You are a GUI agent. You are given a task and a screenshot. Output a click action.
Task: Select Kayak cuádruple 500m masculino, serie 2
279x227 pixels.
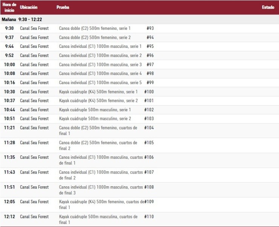(95, 118)
